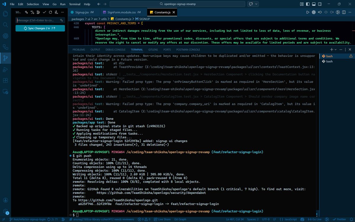
Task: Switch to the PROBLEMS panel tab
Action: (79, 50)
